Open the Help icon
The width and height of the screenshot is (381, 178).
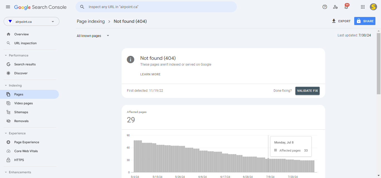point(325,7)
